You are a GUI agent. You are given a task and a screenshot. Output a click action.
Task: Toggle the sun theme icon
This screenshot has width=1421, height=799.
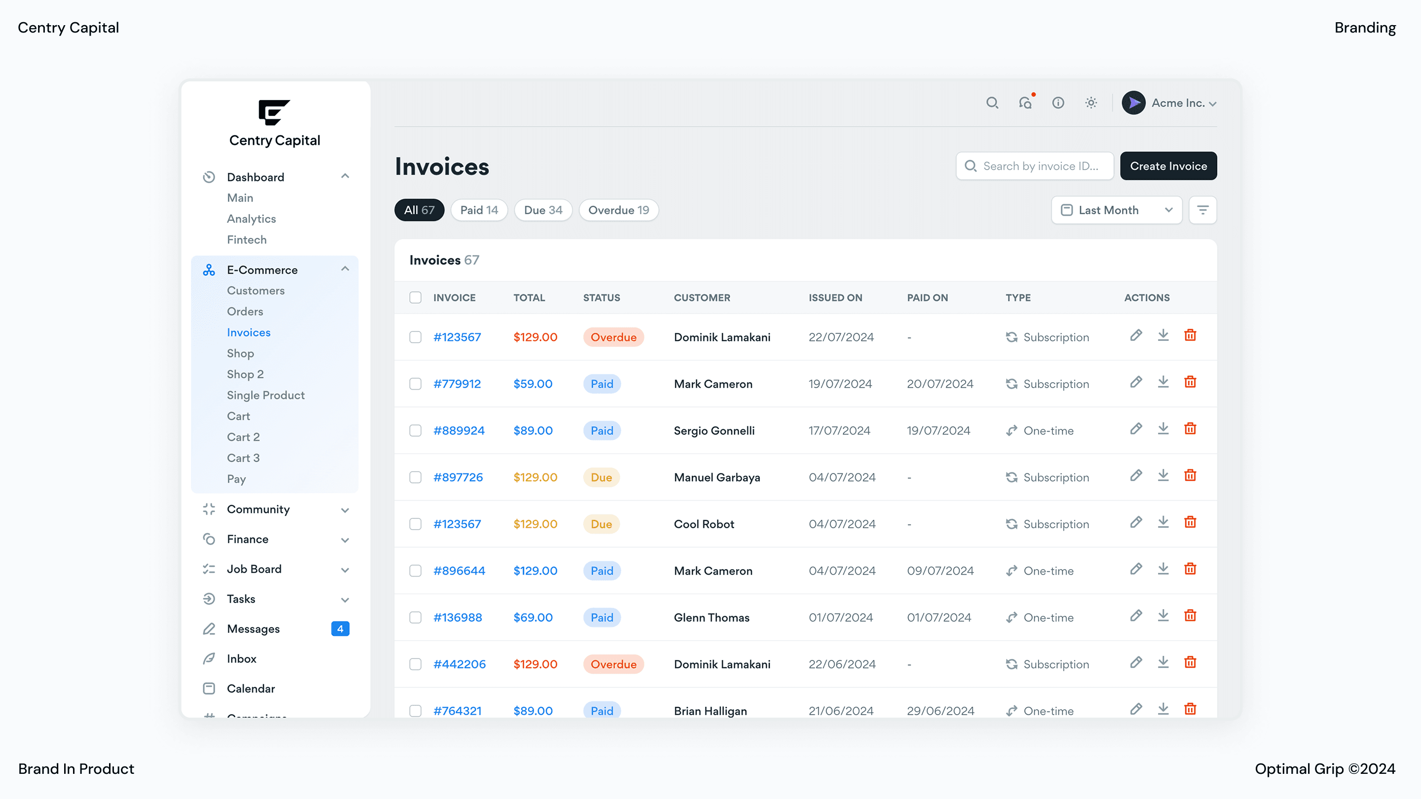pyautogui.click(x=1091, y=103)
